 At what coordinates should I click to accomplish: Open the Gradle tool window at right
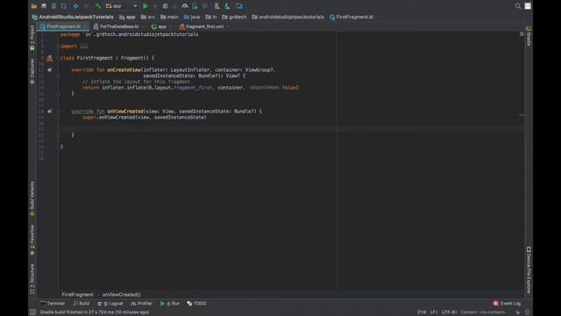(529, 36)
